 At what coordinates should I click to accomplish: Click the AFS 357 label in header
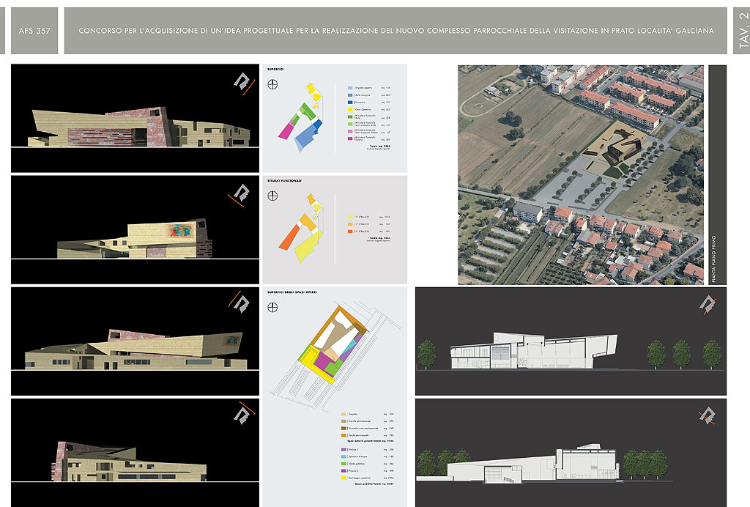point(34,31)
